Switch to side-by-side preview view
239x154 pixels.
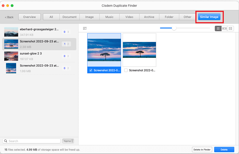[224, 28]
